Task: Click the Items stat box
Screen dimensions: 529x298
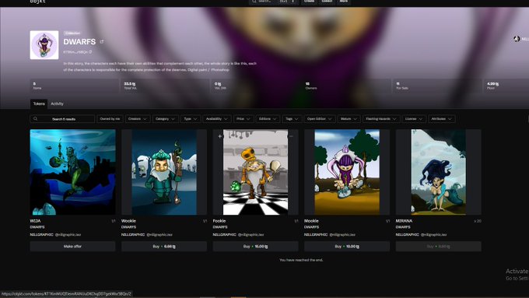Action: tap(74, 86)
